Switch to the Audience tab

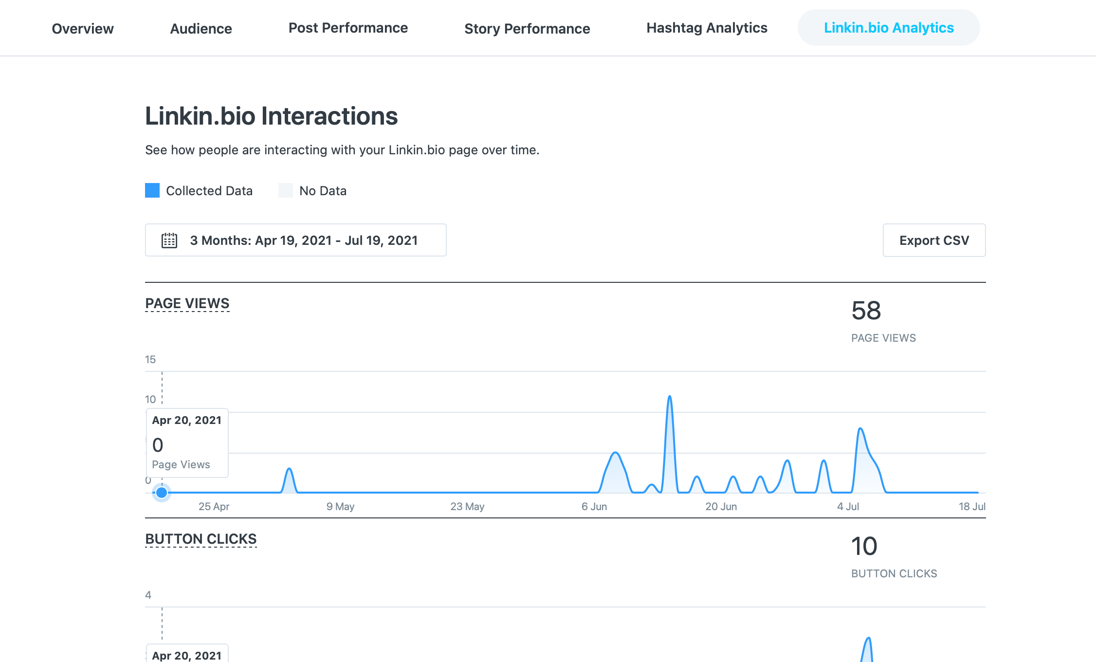pyautogui.click(x=201, y=28)
